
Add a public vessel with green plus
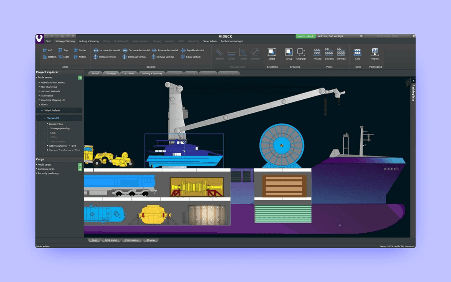pyautogui.click(x=80, y=78)
